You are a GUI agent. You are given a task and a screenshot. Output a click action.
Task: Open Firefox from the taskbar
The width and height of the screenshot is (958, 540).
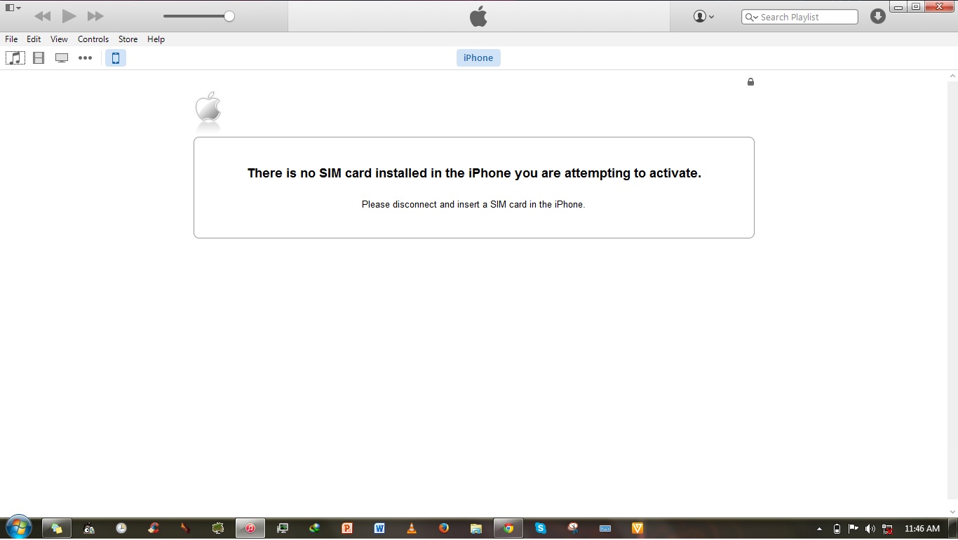(444, 529)
